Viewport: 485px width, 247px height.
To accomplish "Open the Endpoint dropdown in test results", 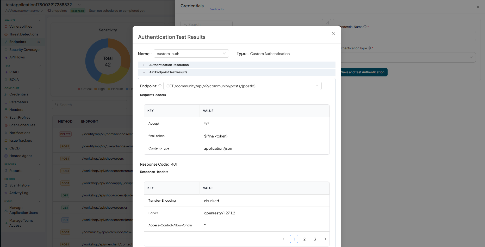I will [x=242, y=86].
